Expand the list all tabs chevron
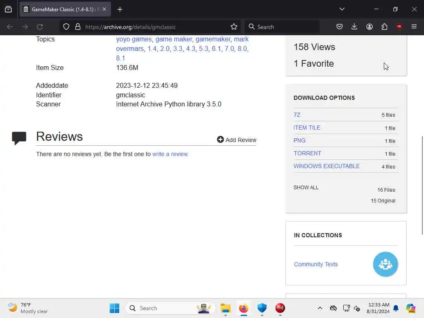Screen dimensions: 424x318 (x=342, y=9)
